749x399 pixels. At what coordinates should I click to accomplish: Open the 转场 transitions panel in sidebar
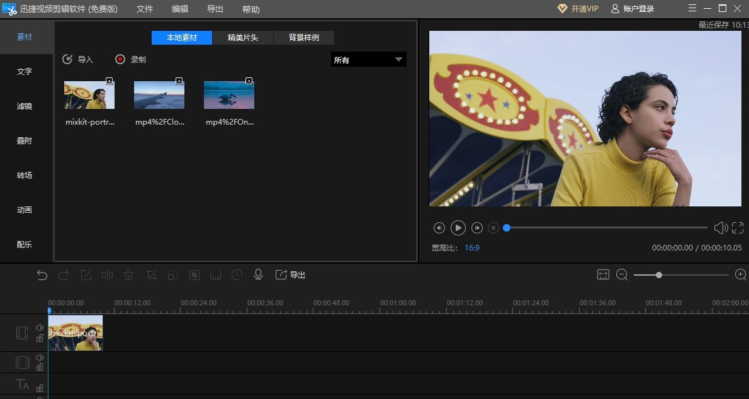click(x=25, y=176)
